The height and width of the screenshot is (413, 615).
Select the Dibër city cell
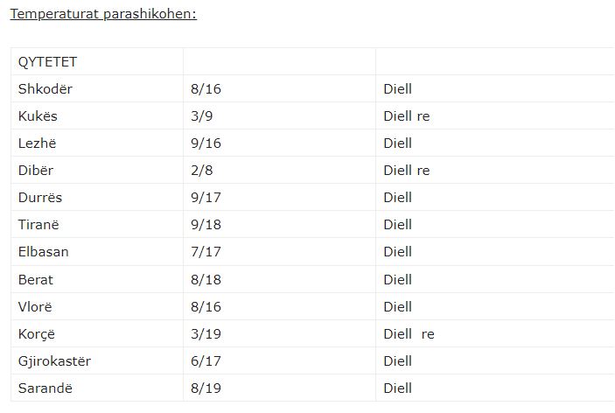coord(36,171)
